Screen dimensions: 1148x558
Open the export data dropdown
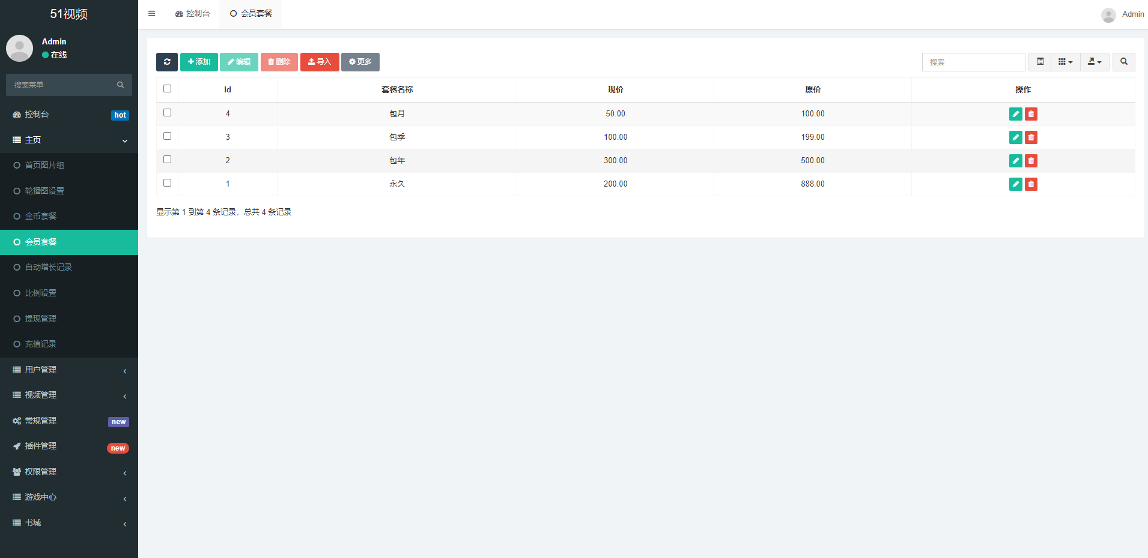(x=1094, y=62)
